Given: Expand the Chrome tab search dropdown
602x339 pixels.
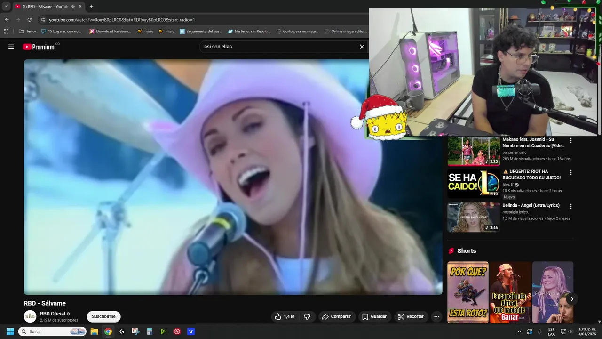Looking at the screenshot, I should pyautogui.click(x=6, y=7).
